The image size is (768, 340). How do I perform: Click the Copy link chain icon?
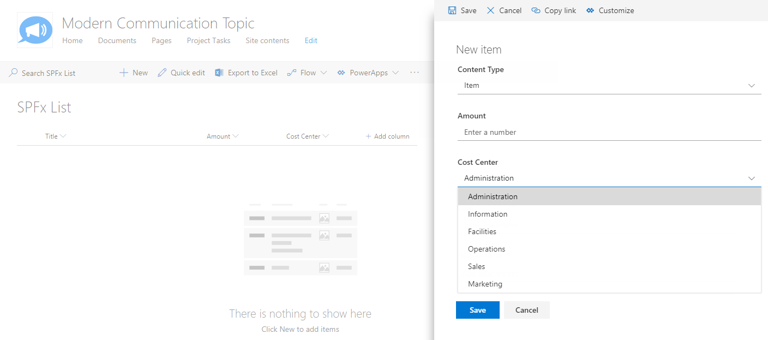coord(536,10)
